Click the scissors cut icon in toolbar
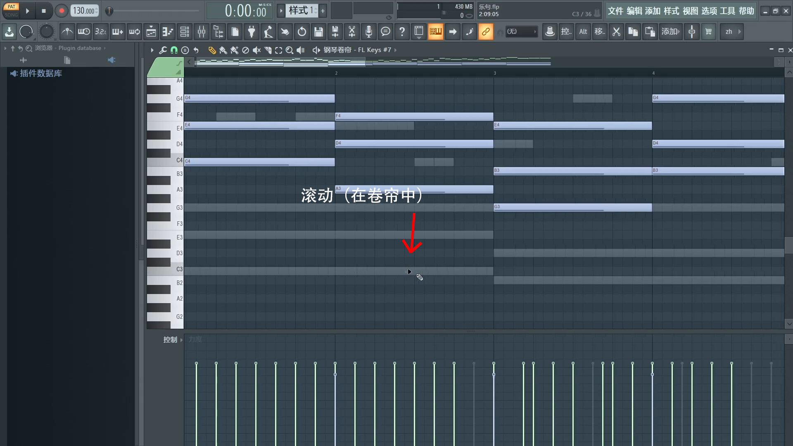Viewport: 793px width, 446px height. [x=616, y=31]
